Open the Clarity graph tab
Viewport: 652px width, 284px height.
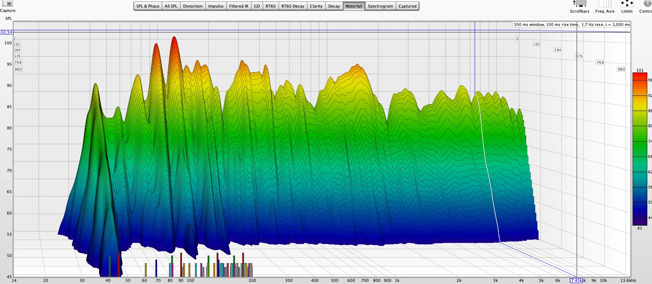click(x=316, y=6)
